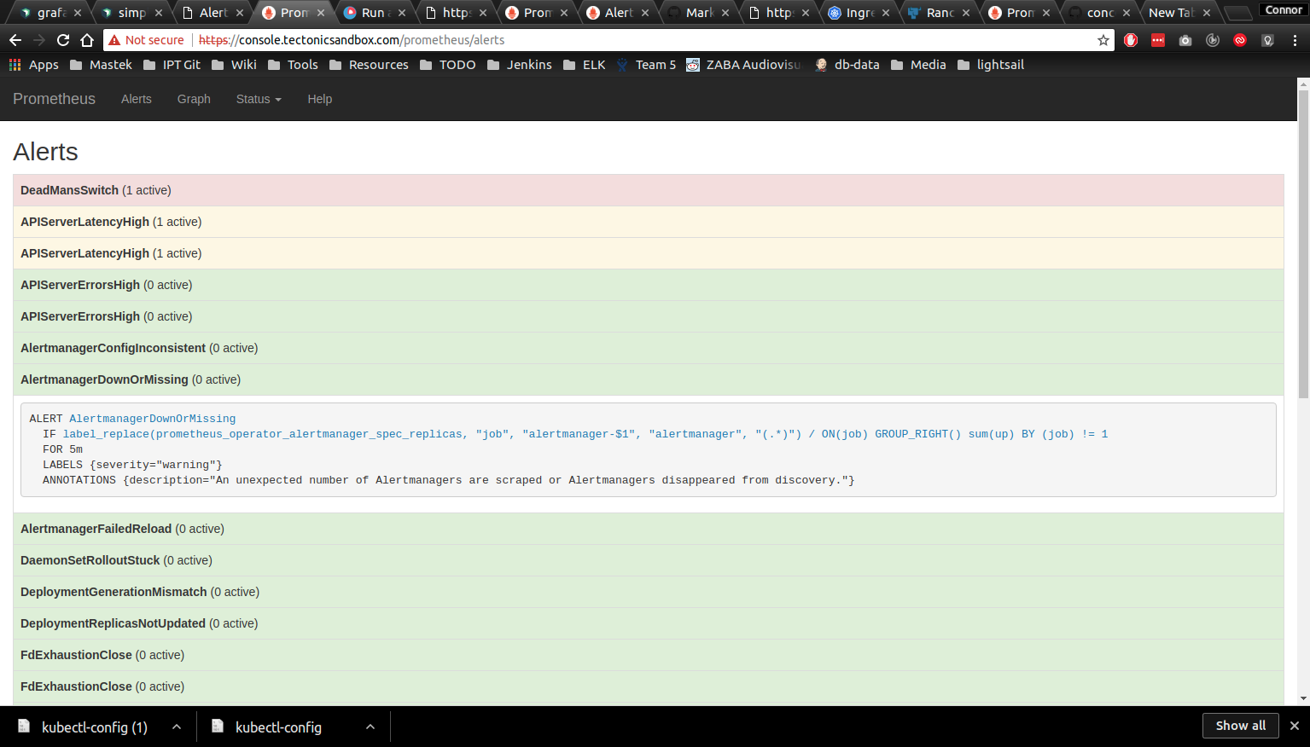This screenshot has height=747, width=1310.
Task: Open the AlertmanagerDownOrMissing rule name link
Action: 152,419
